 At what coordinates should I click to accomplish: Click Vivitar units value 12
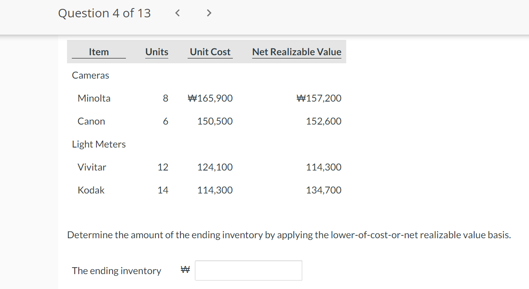163,167
